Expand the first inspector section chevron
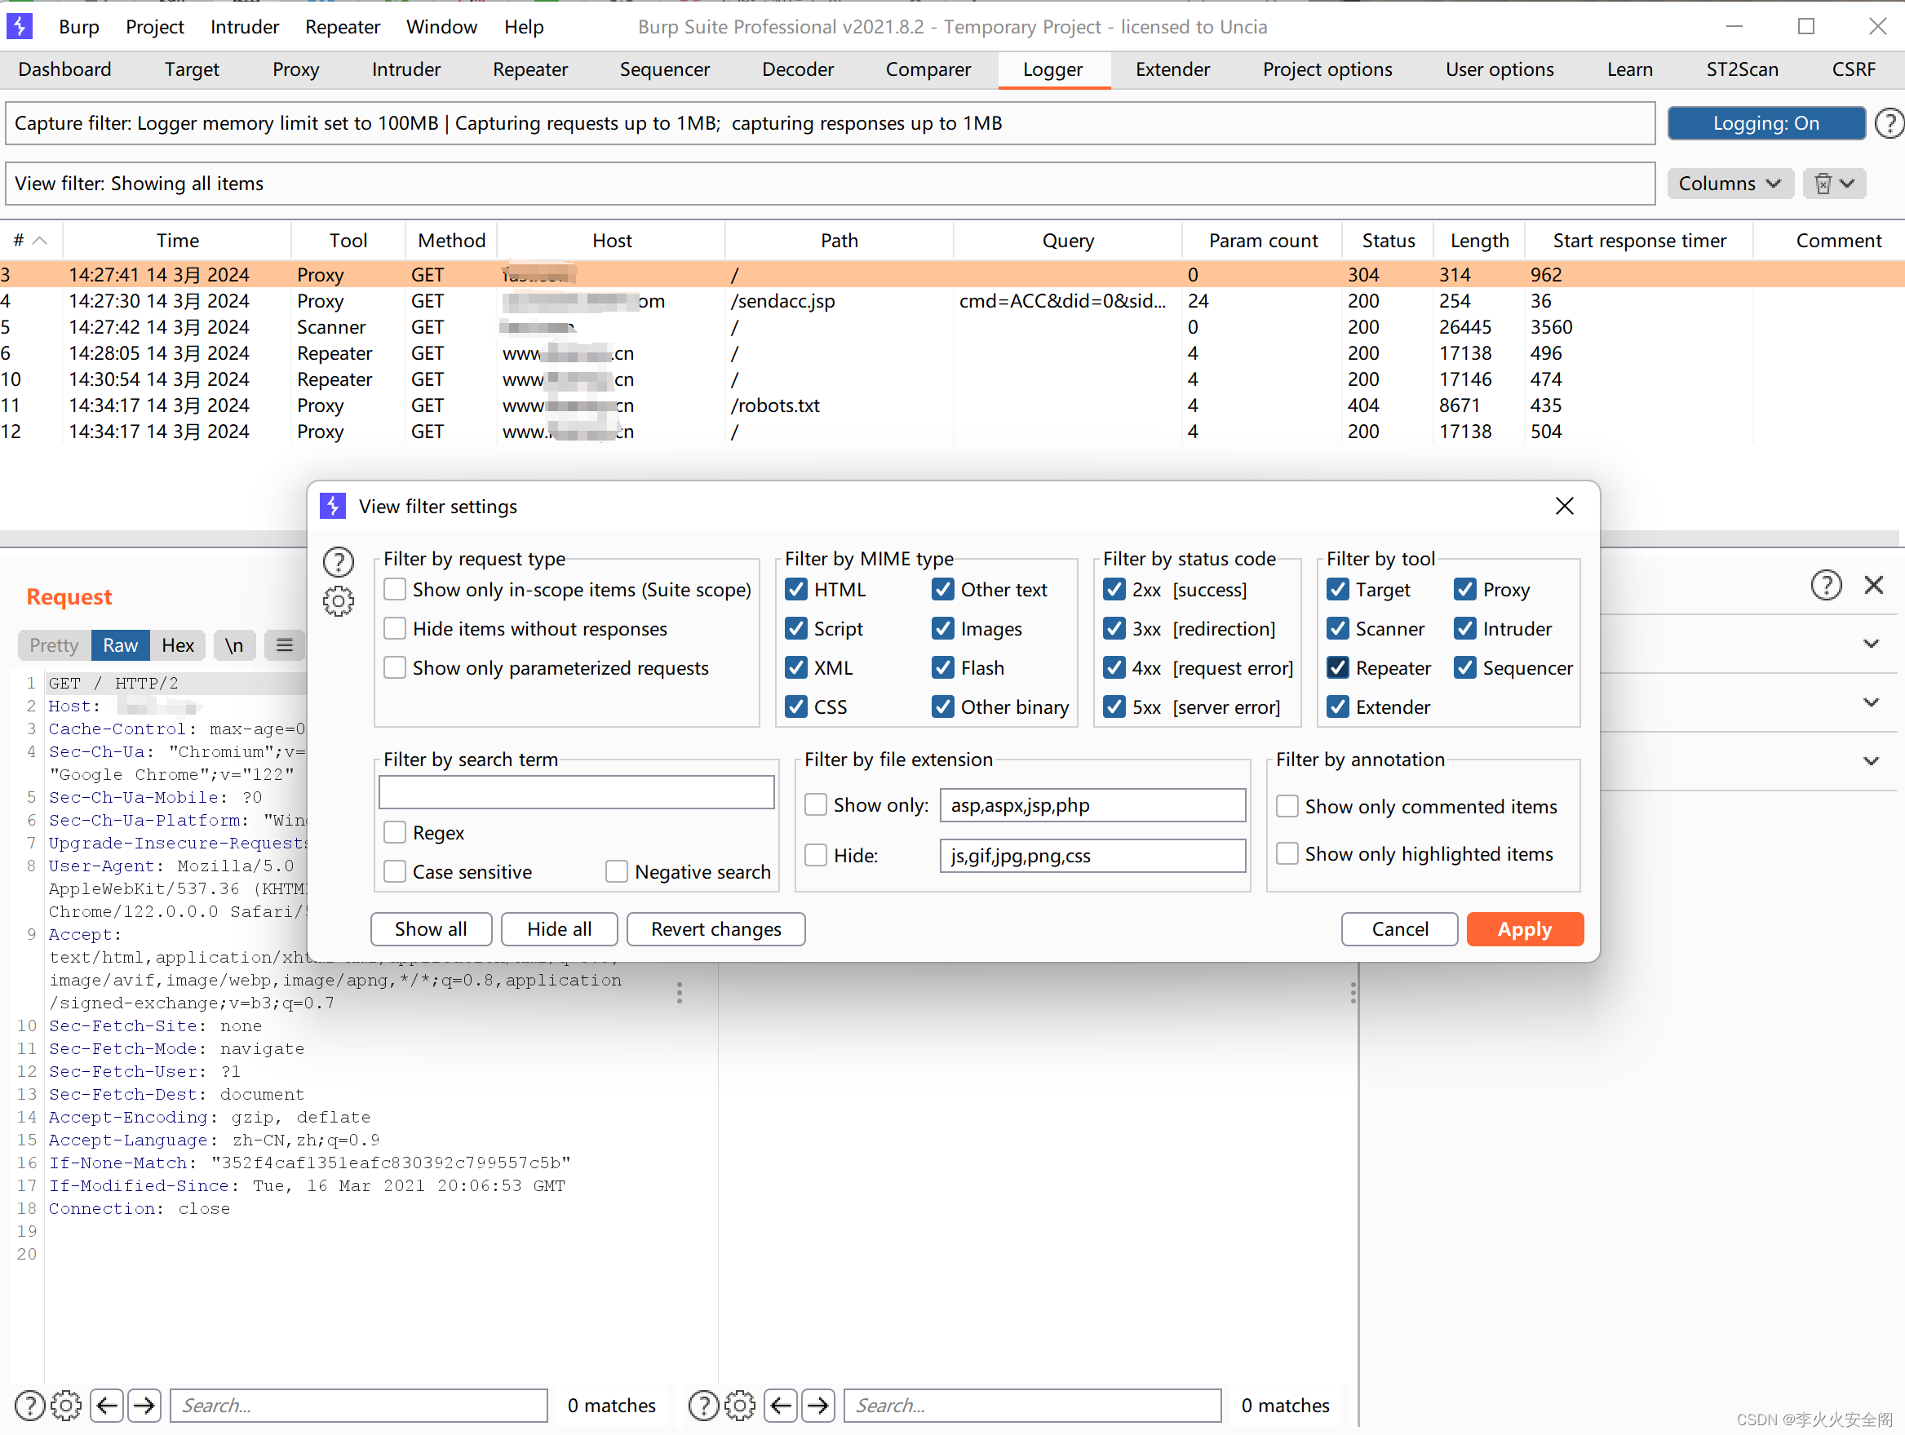The height and width of the screenshot is (1435, 1905). pyautogui.click(x=1871, y=644)
